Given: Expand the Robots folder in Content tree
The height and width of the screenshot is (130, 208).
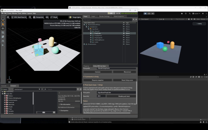Looking at the screenshot, I should click(5, 96).
